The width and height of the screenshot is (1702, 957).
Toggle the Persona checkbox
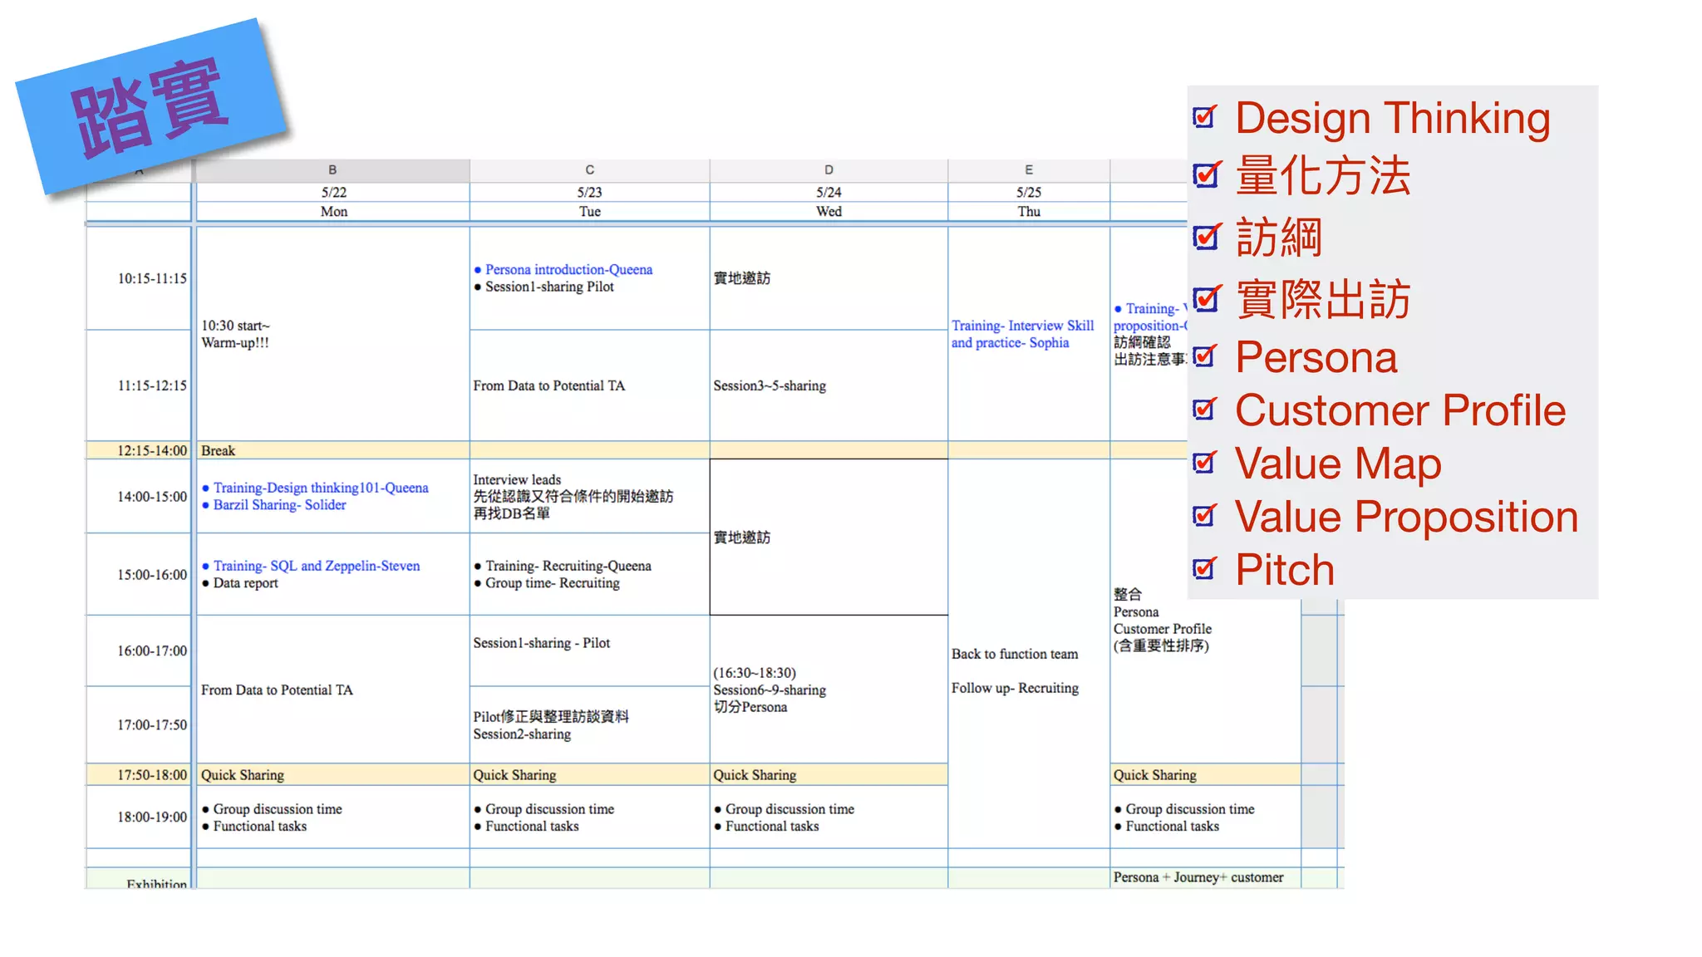(x=1204, y=357)
